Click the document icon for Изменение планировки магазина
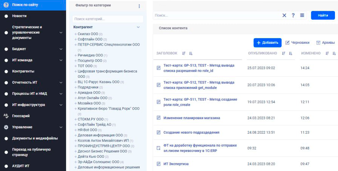338x171 pixels. click(158, 118)
